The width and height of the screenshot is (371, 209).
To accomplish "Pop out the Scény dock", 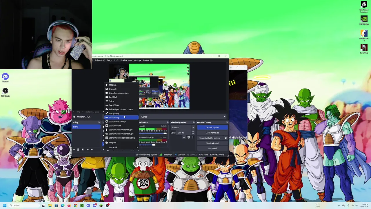I will 99,122.
